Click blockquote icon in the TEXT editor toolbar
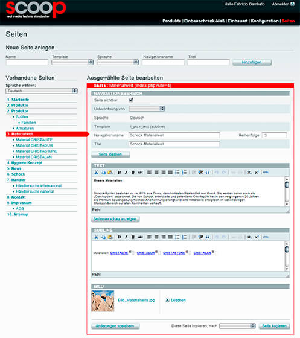Viewport: 300px width, 338px height. [x=208, y=173]
